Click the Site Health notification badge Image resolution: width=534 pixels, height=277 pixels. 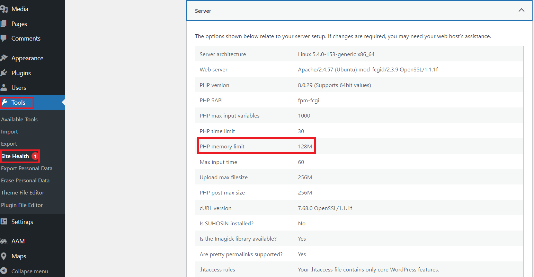[35, 156]
